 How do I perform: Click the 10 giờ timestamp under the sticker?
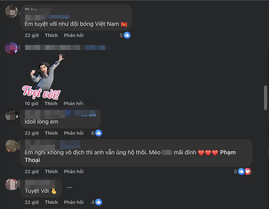click(x=31, y=103)
